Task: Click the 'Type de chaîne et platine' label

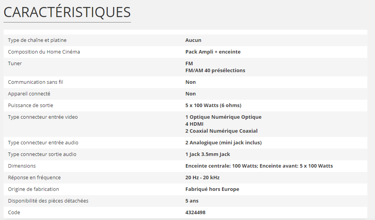Action: click(x=34, y=40)
